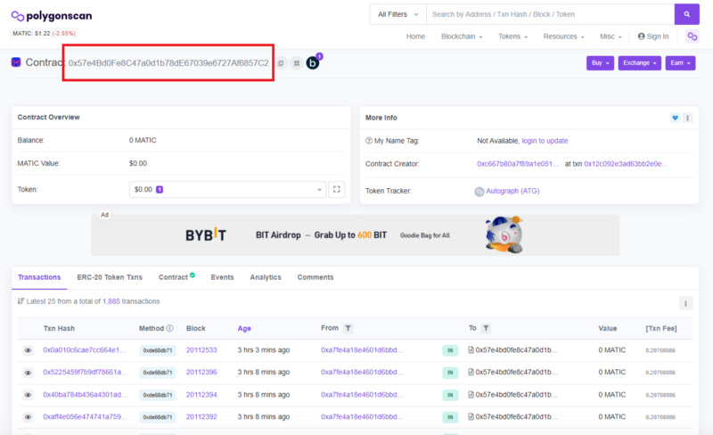Click the contract icon next to Contract heading
This screenshot has height=435, width=713.
pyautogui.click(x=16, y=62)
